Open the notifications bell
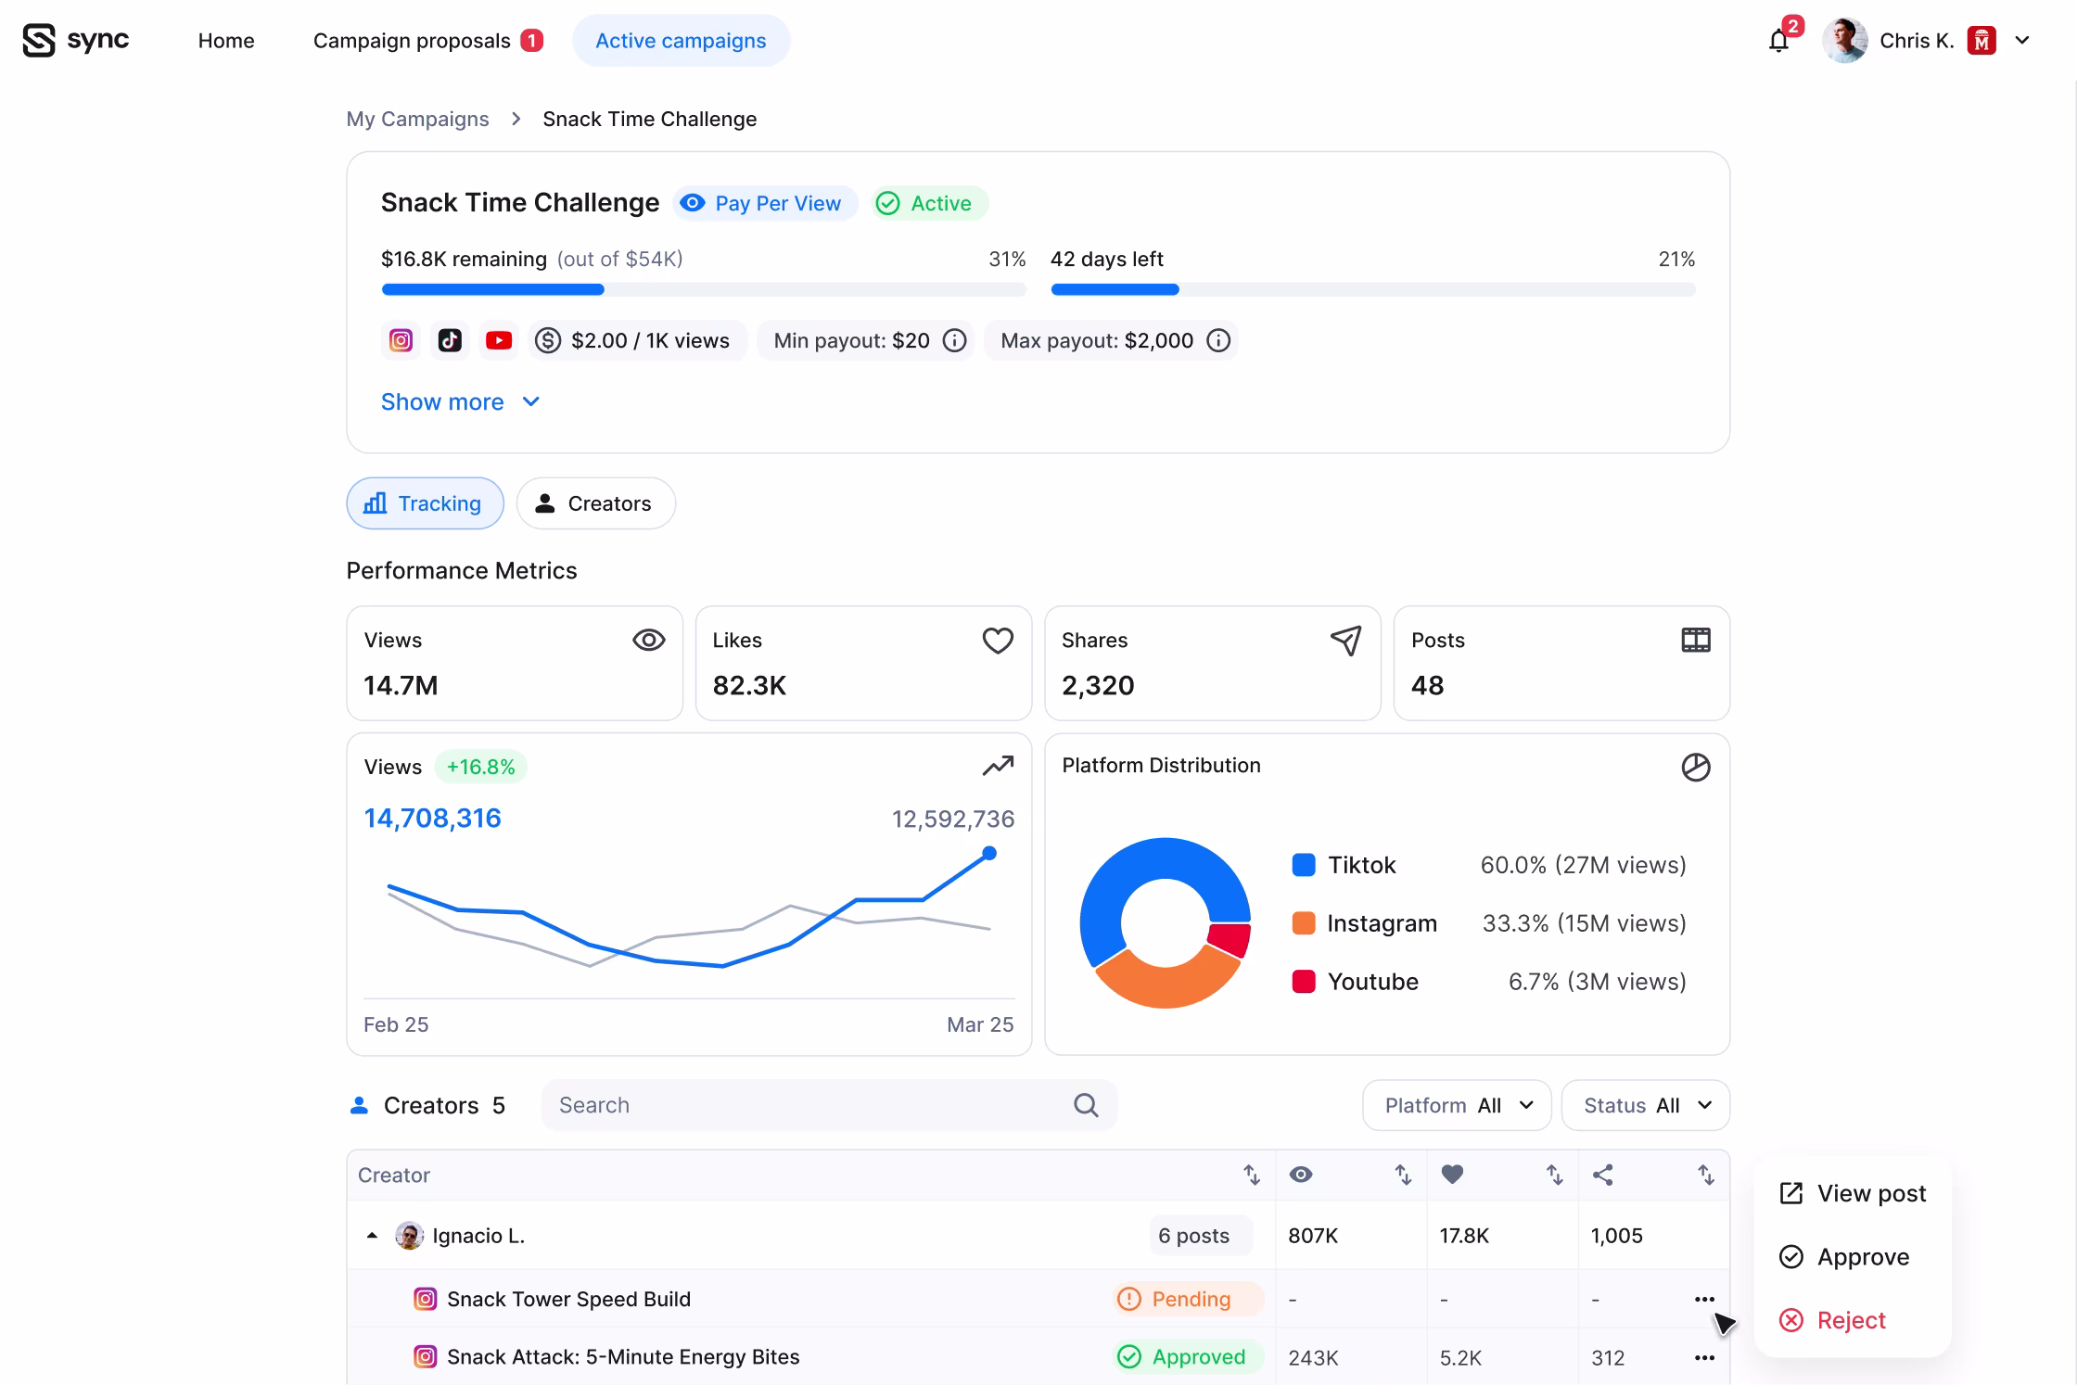 [x=1778, y=42]
